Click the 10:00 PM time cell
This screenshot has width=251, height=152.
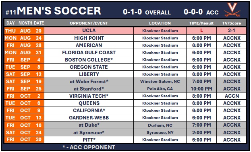coord(201,89)
